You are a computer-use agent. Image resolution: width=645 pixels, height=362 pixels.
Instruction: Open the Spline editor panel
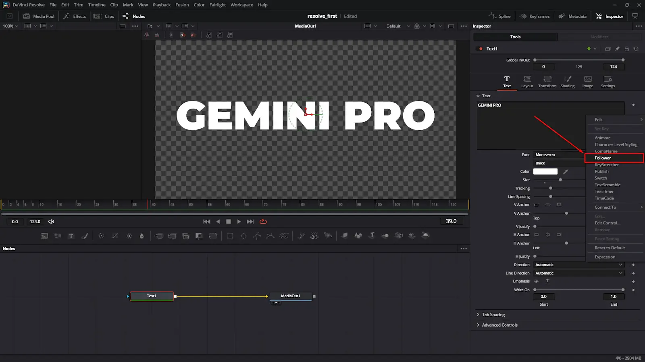500,16
